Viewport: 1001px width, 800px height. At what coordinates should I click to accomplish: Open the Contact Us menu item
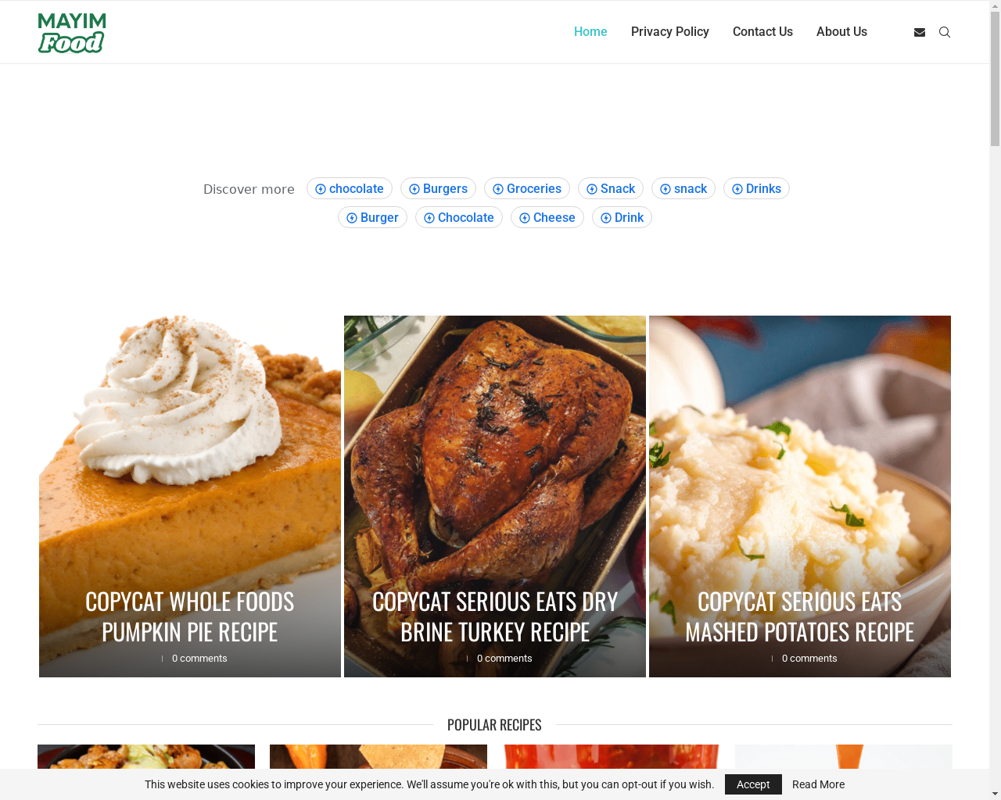coord(762,32)
